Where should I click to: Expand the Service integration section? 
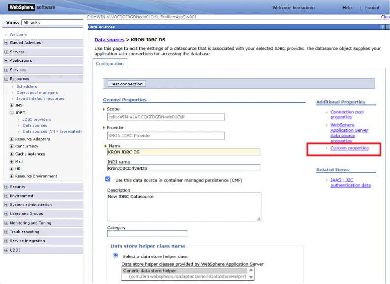(x=6, y=241)
